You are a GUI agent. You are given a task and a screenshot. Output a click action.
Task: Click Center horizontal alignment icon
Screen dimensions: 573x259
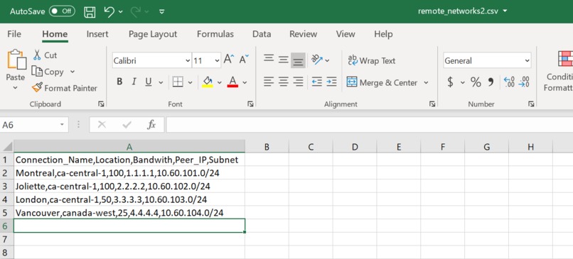tap(284, 82)
